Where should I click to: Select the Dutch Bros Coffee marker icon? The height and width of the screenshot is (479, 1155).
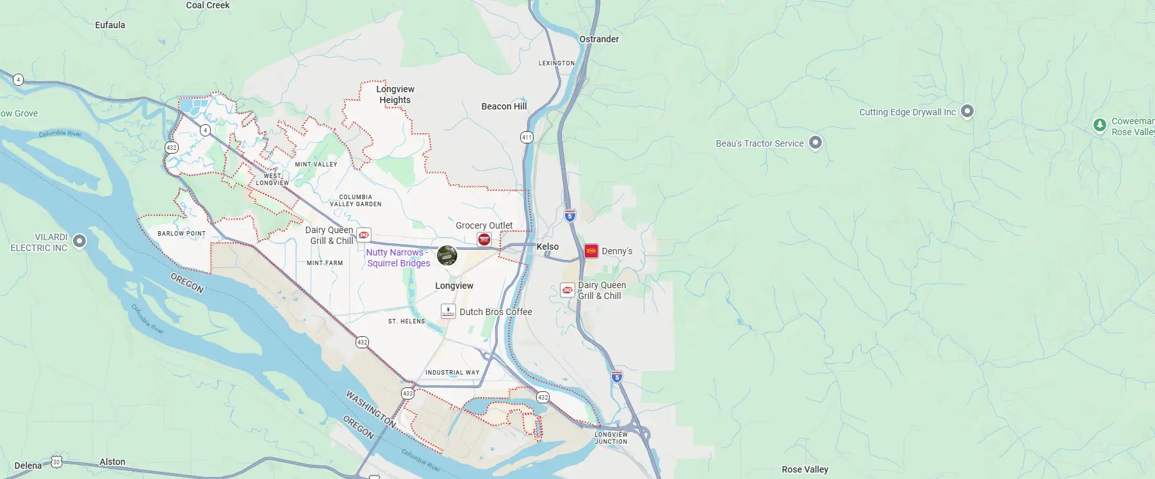tap(448, 312)
